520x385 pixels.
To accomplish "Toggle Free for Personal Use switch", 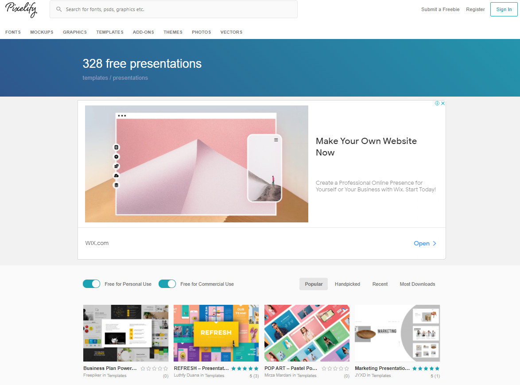I will point(92,284).
